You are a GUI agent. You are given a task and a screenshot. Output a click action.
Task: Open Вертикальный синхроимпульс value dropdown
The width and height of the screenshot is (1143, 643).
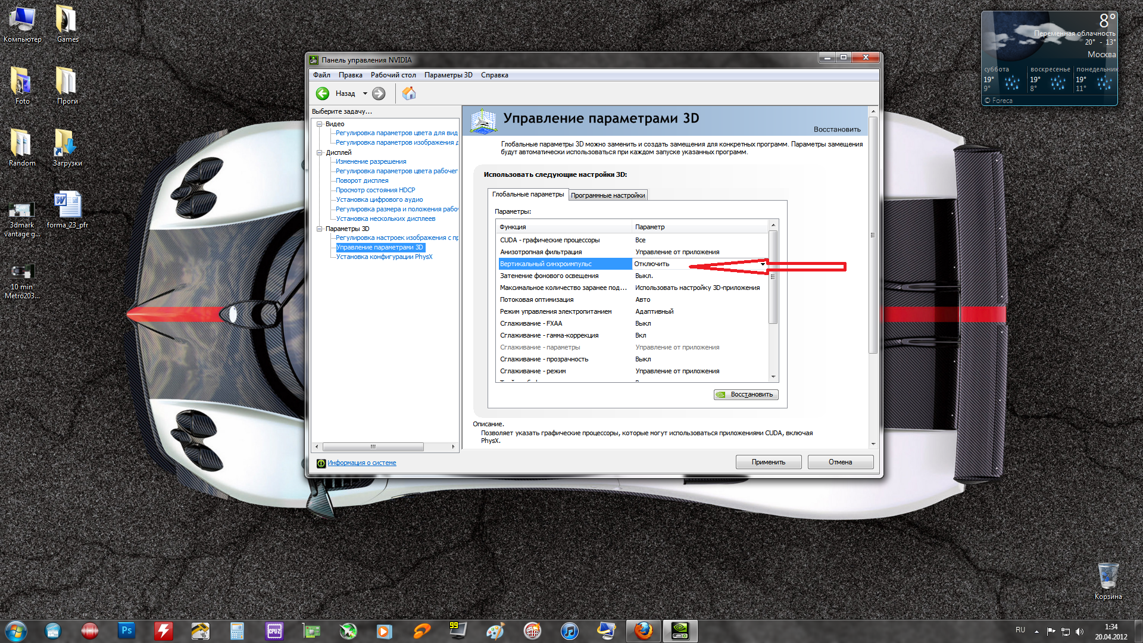click(x=763, y=264)
